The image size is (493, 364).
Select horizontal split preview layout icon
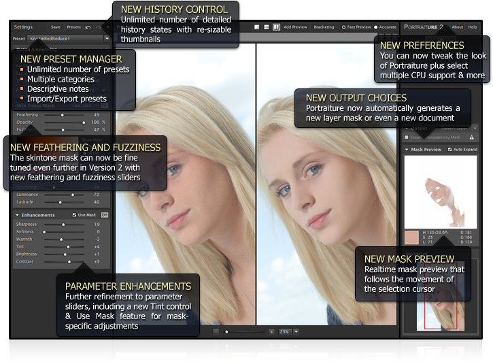pos(267,27)
